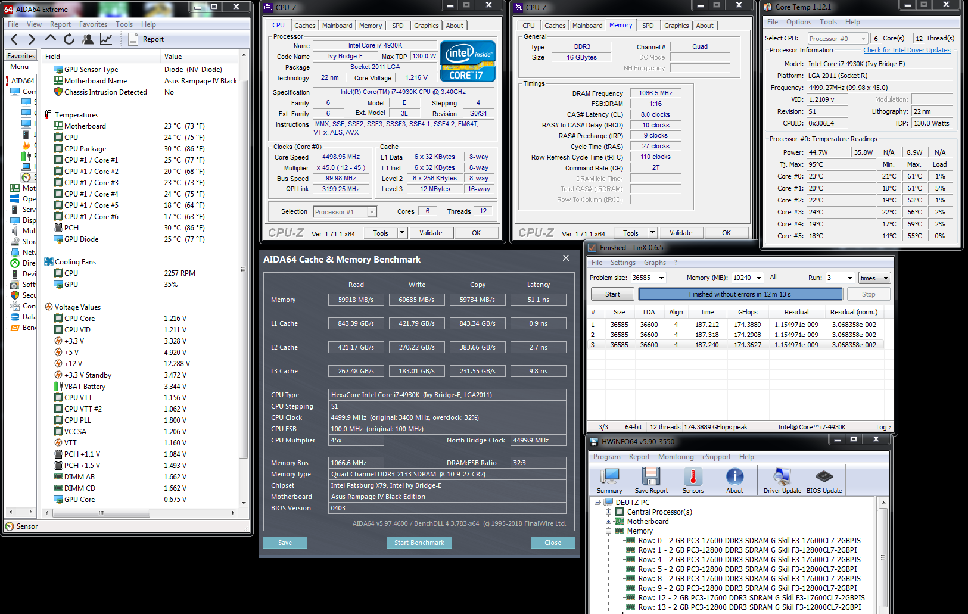
Task: Open Options menu in Core Temp
Action: (798, 22)
